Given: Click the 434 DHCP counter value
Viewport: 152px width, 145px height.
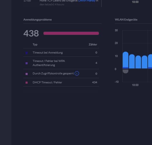Looking at the screenshot, I should tap(94, 82).
